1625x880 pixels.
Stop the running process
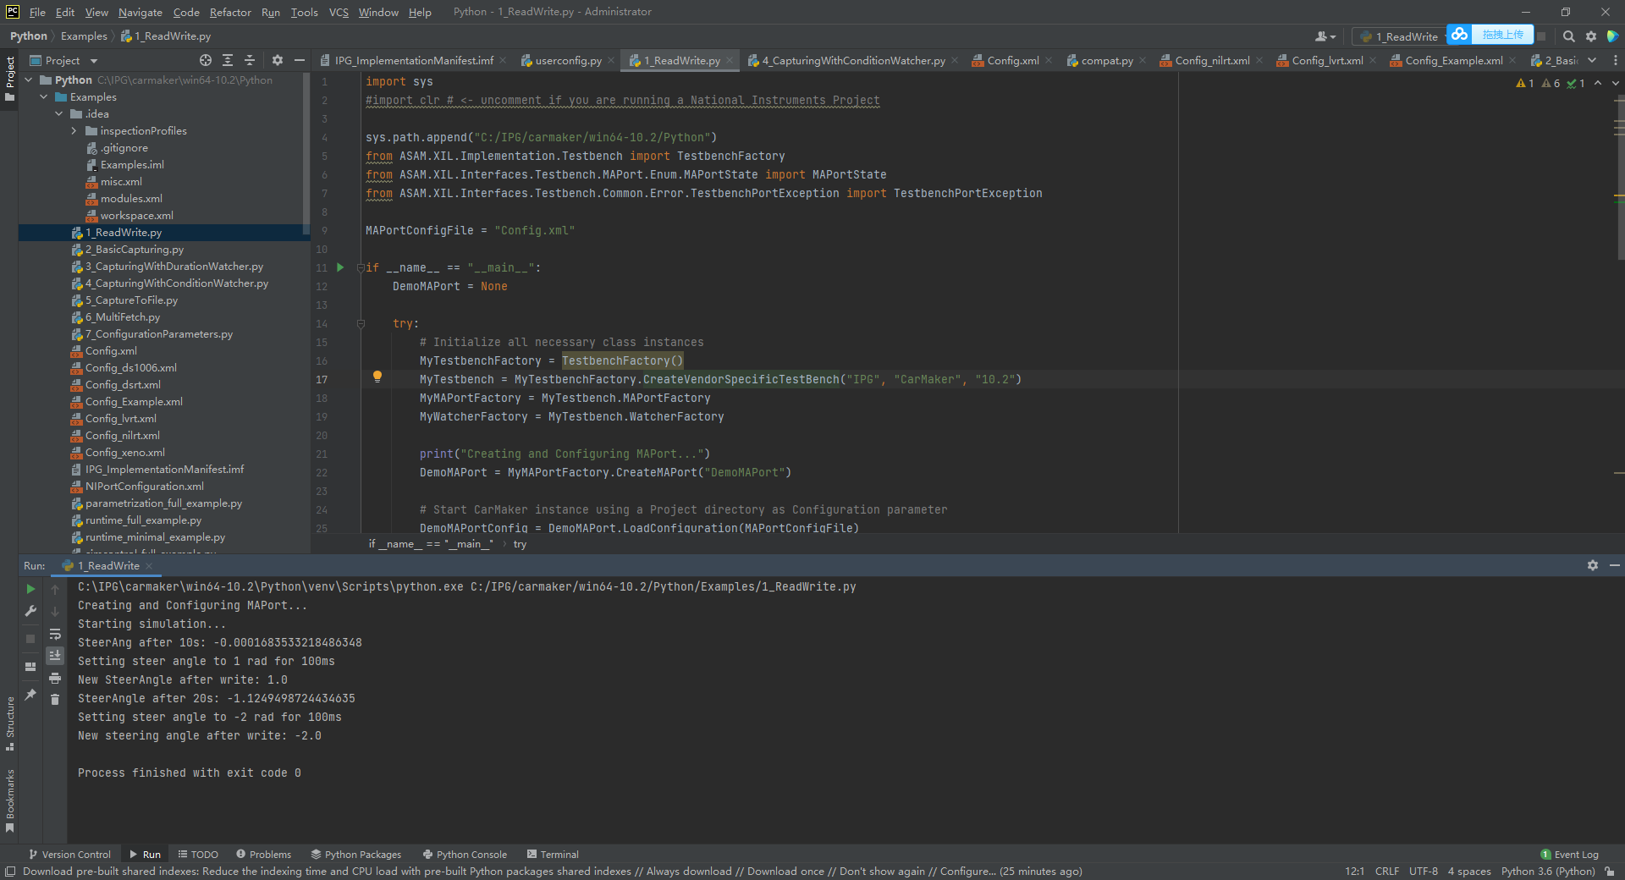30,638
